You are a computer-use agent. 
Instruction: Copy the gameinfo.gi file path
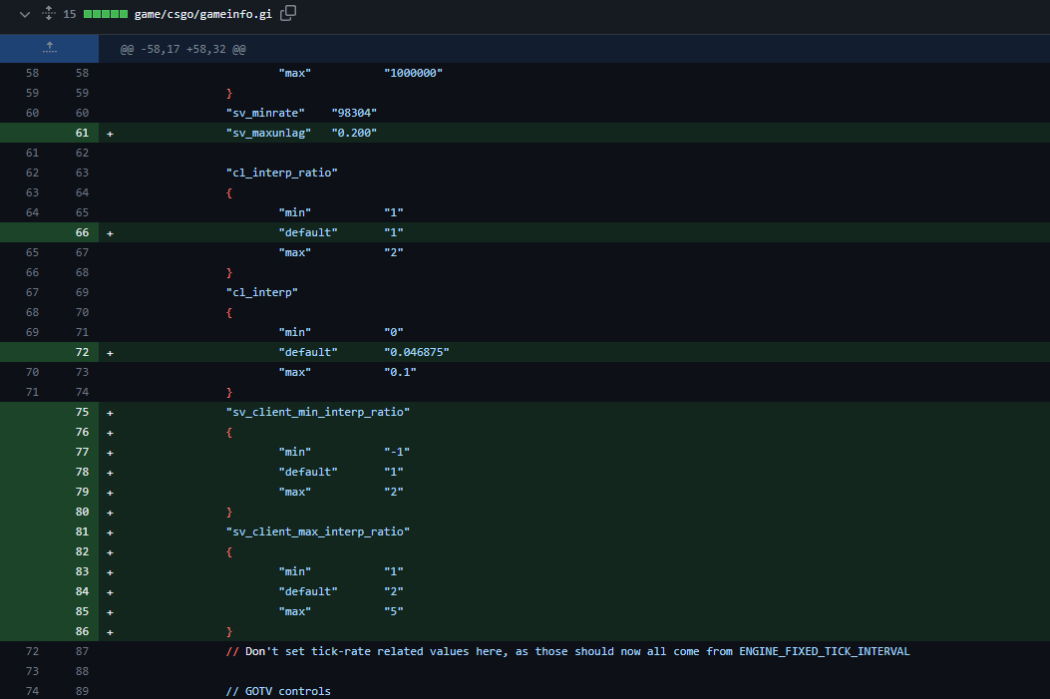[x=288, y=13]
